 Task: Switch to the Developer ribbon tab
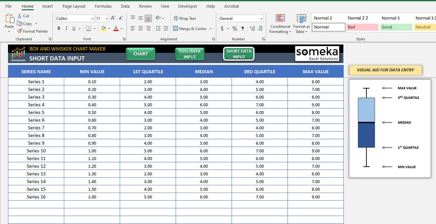[187, 6]
